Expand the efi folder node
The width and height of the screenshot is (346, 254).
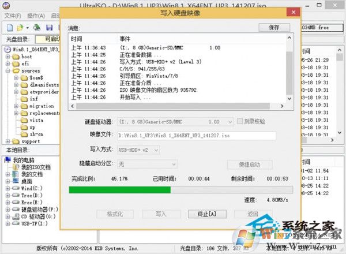[x=7, y=64]
